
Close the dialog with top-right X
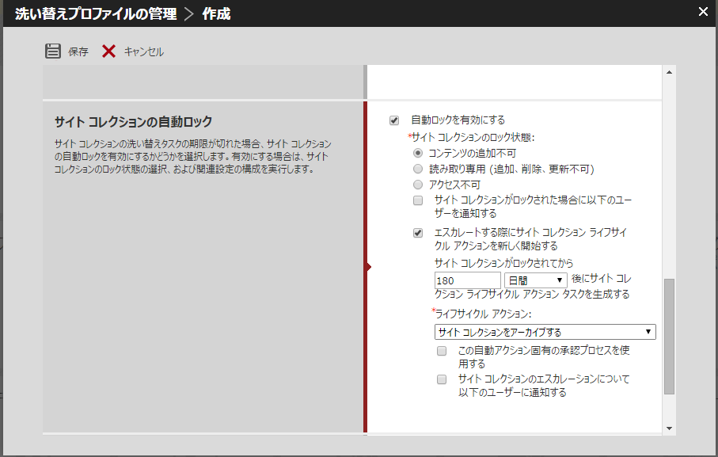(703, 11)
